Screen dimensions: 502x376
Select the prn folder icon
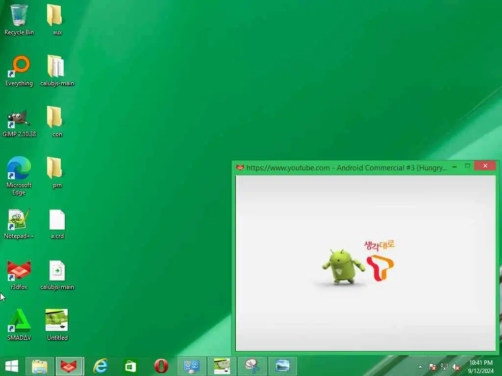(x=57, y=172)
